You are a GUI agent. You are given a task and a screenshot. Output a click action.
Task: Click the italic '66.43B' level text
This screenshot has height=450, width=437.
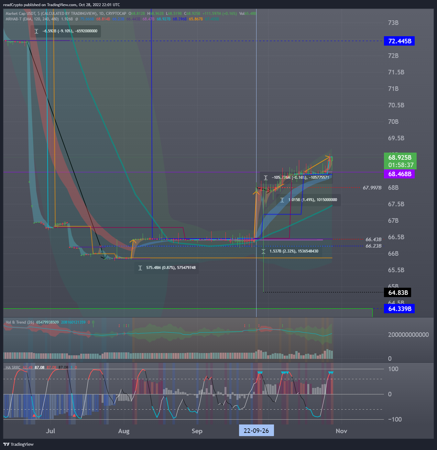(373, 240)
